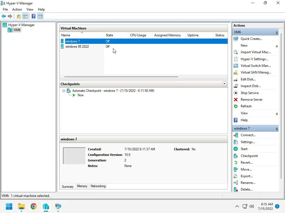The width and height of the screenshot is (285, 213).
Task: Click the Uptime column header
Action: [x=200, y=35]
